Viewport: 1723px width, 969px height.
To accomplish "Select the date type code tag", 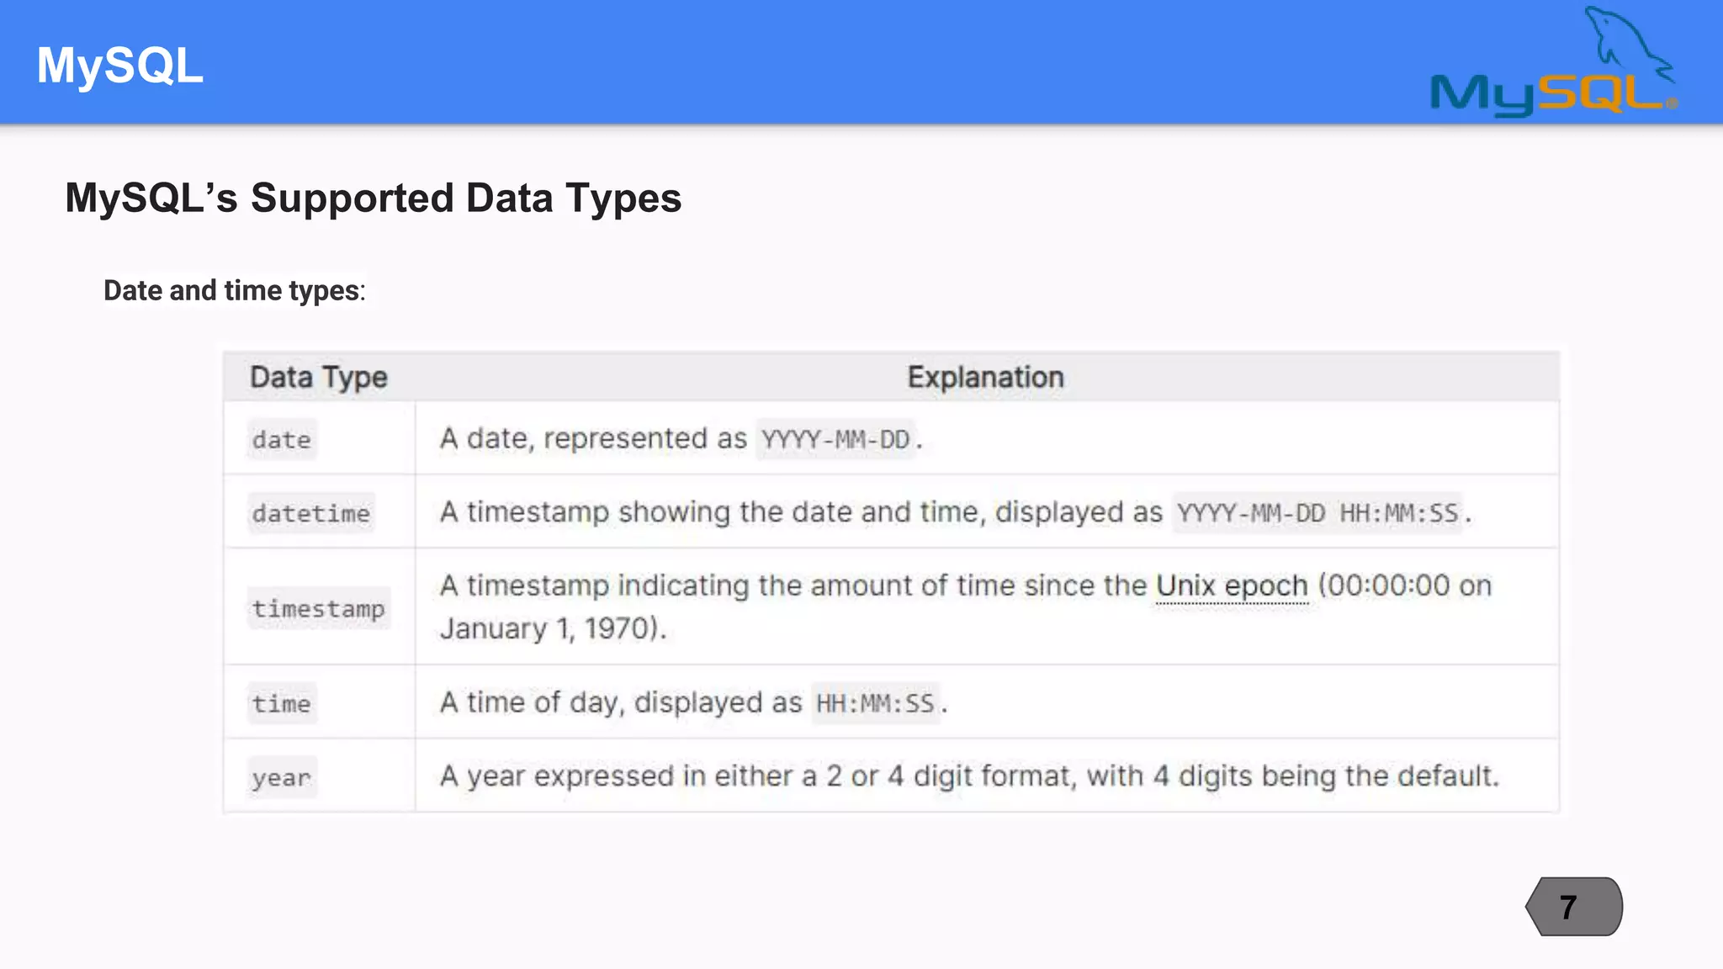I will tap(282, 439).
